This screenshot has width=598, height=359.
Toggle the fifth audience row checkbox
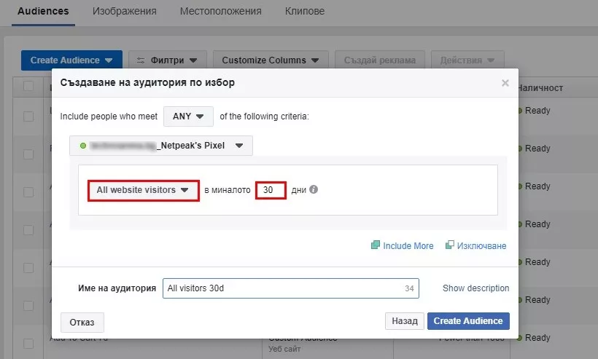tap(28, 268)
